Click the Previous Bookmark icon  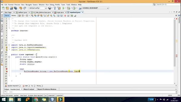click(x=48, y=16)
